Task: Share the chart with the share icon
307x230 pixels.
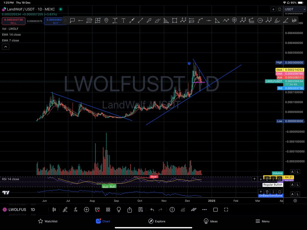Action: tap(129, 210)
